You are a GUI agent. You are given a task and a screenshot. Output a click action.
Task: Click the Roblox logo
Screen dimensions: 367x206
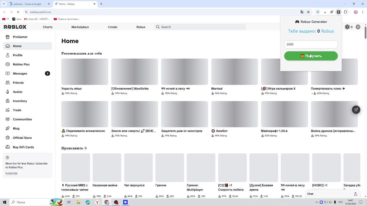point(15,27)
